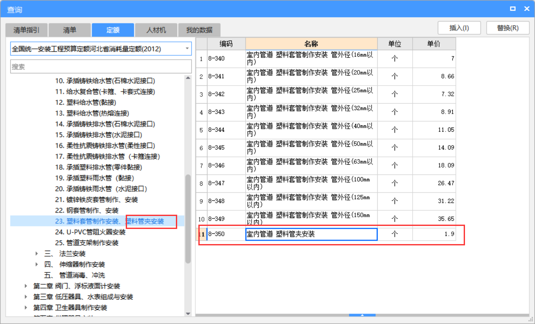Viewport: 535px width, 324px height.
Task: Select code cell 8-349
Action: pos(226,219)
